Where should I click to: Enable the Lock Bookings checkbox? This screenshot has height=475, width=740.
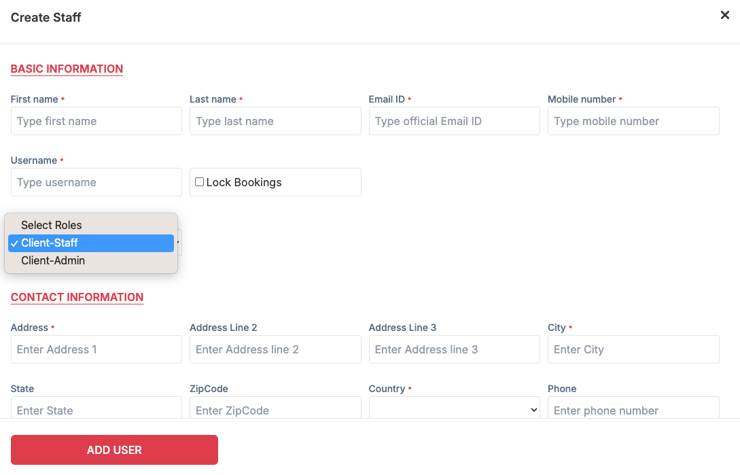pos(200,182)
